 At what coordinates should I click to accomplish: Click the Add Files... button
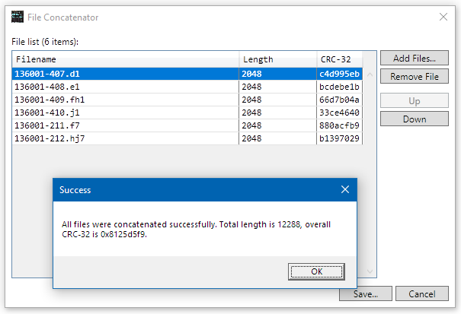(x=414, y=59)
